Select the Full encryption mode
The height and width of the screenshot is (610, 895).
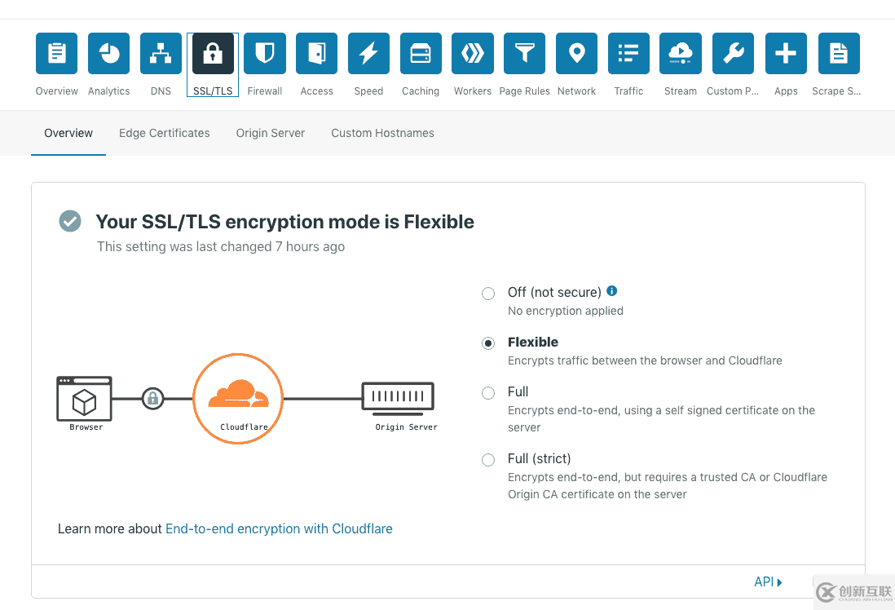click(488, 393)
